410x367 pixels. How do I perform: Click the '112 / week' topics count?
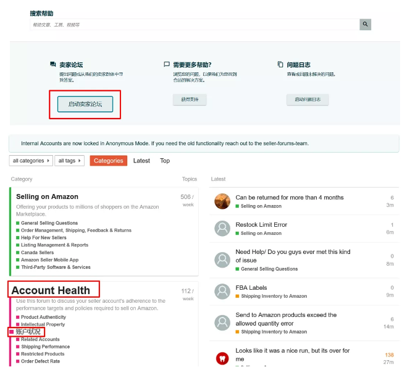(188, 295)
